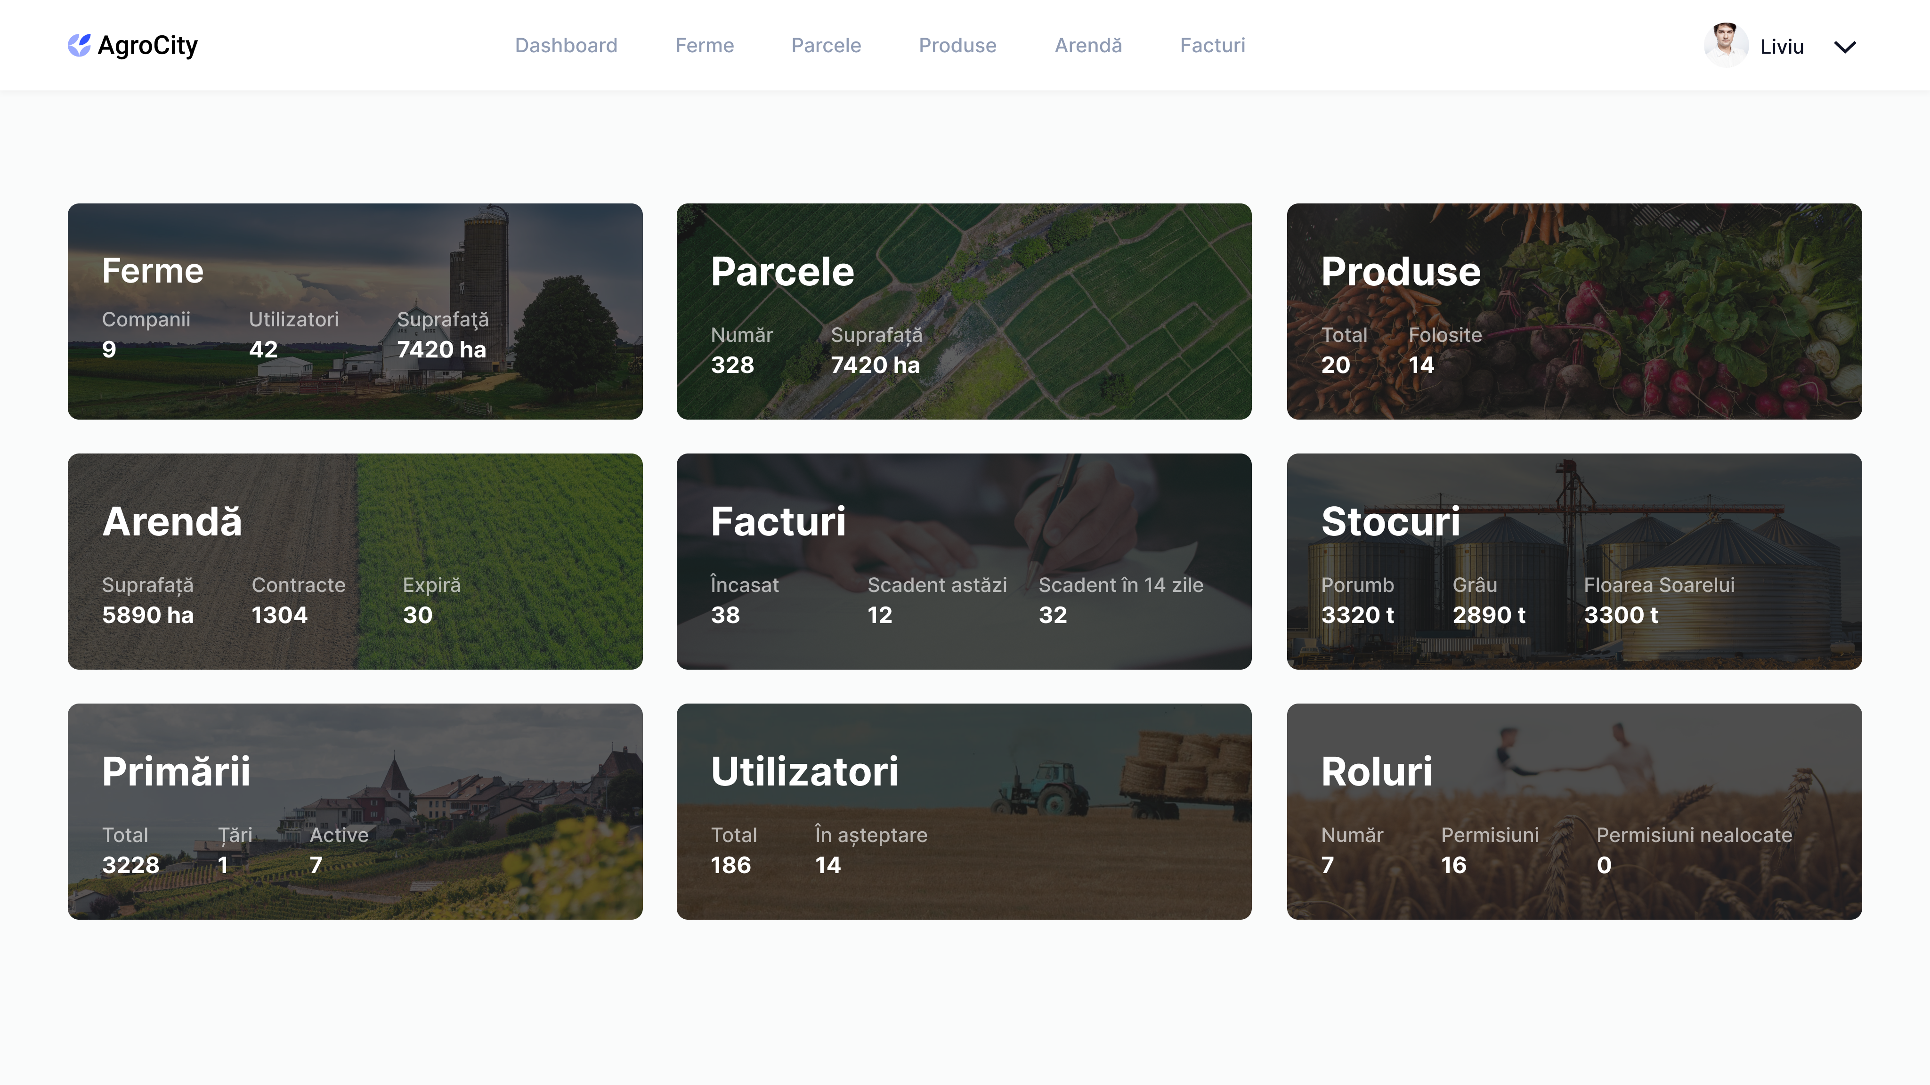Click the AgroCity leaf logo icon
Viewport: 1930px width, 1085px height.
79,45
